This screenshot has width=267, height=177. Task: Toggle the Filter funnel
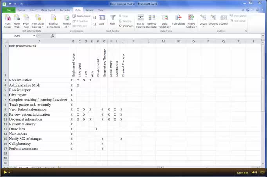[113, 20]
